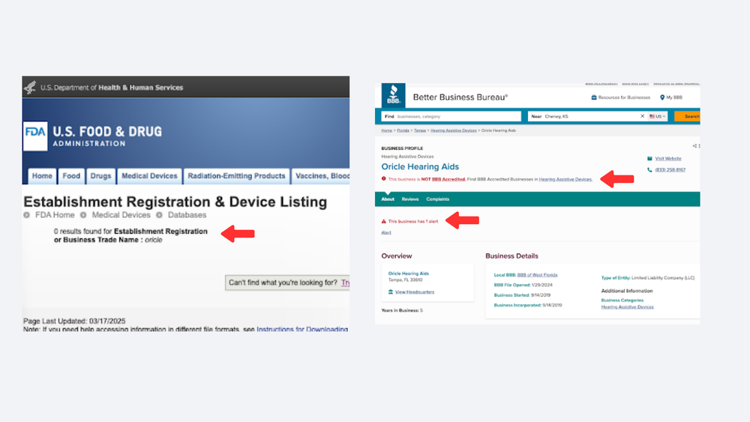The width and height of the screenshot is (750, 422).
Task: Clear the Near location with X icon
Action: [642, 116]
